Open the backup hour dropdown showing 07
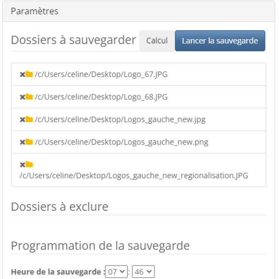The image size is (279, 279). click(x=116, y=272)
